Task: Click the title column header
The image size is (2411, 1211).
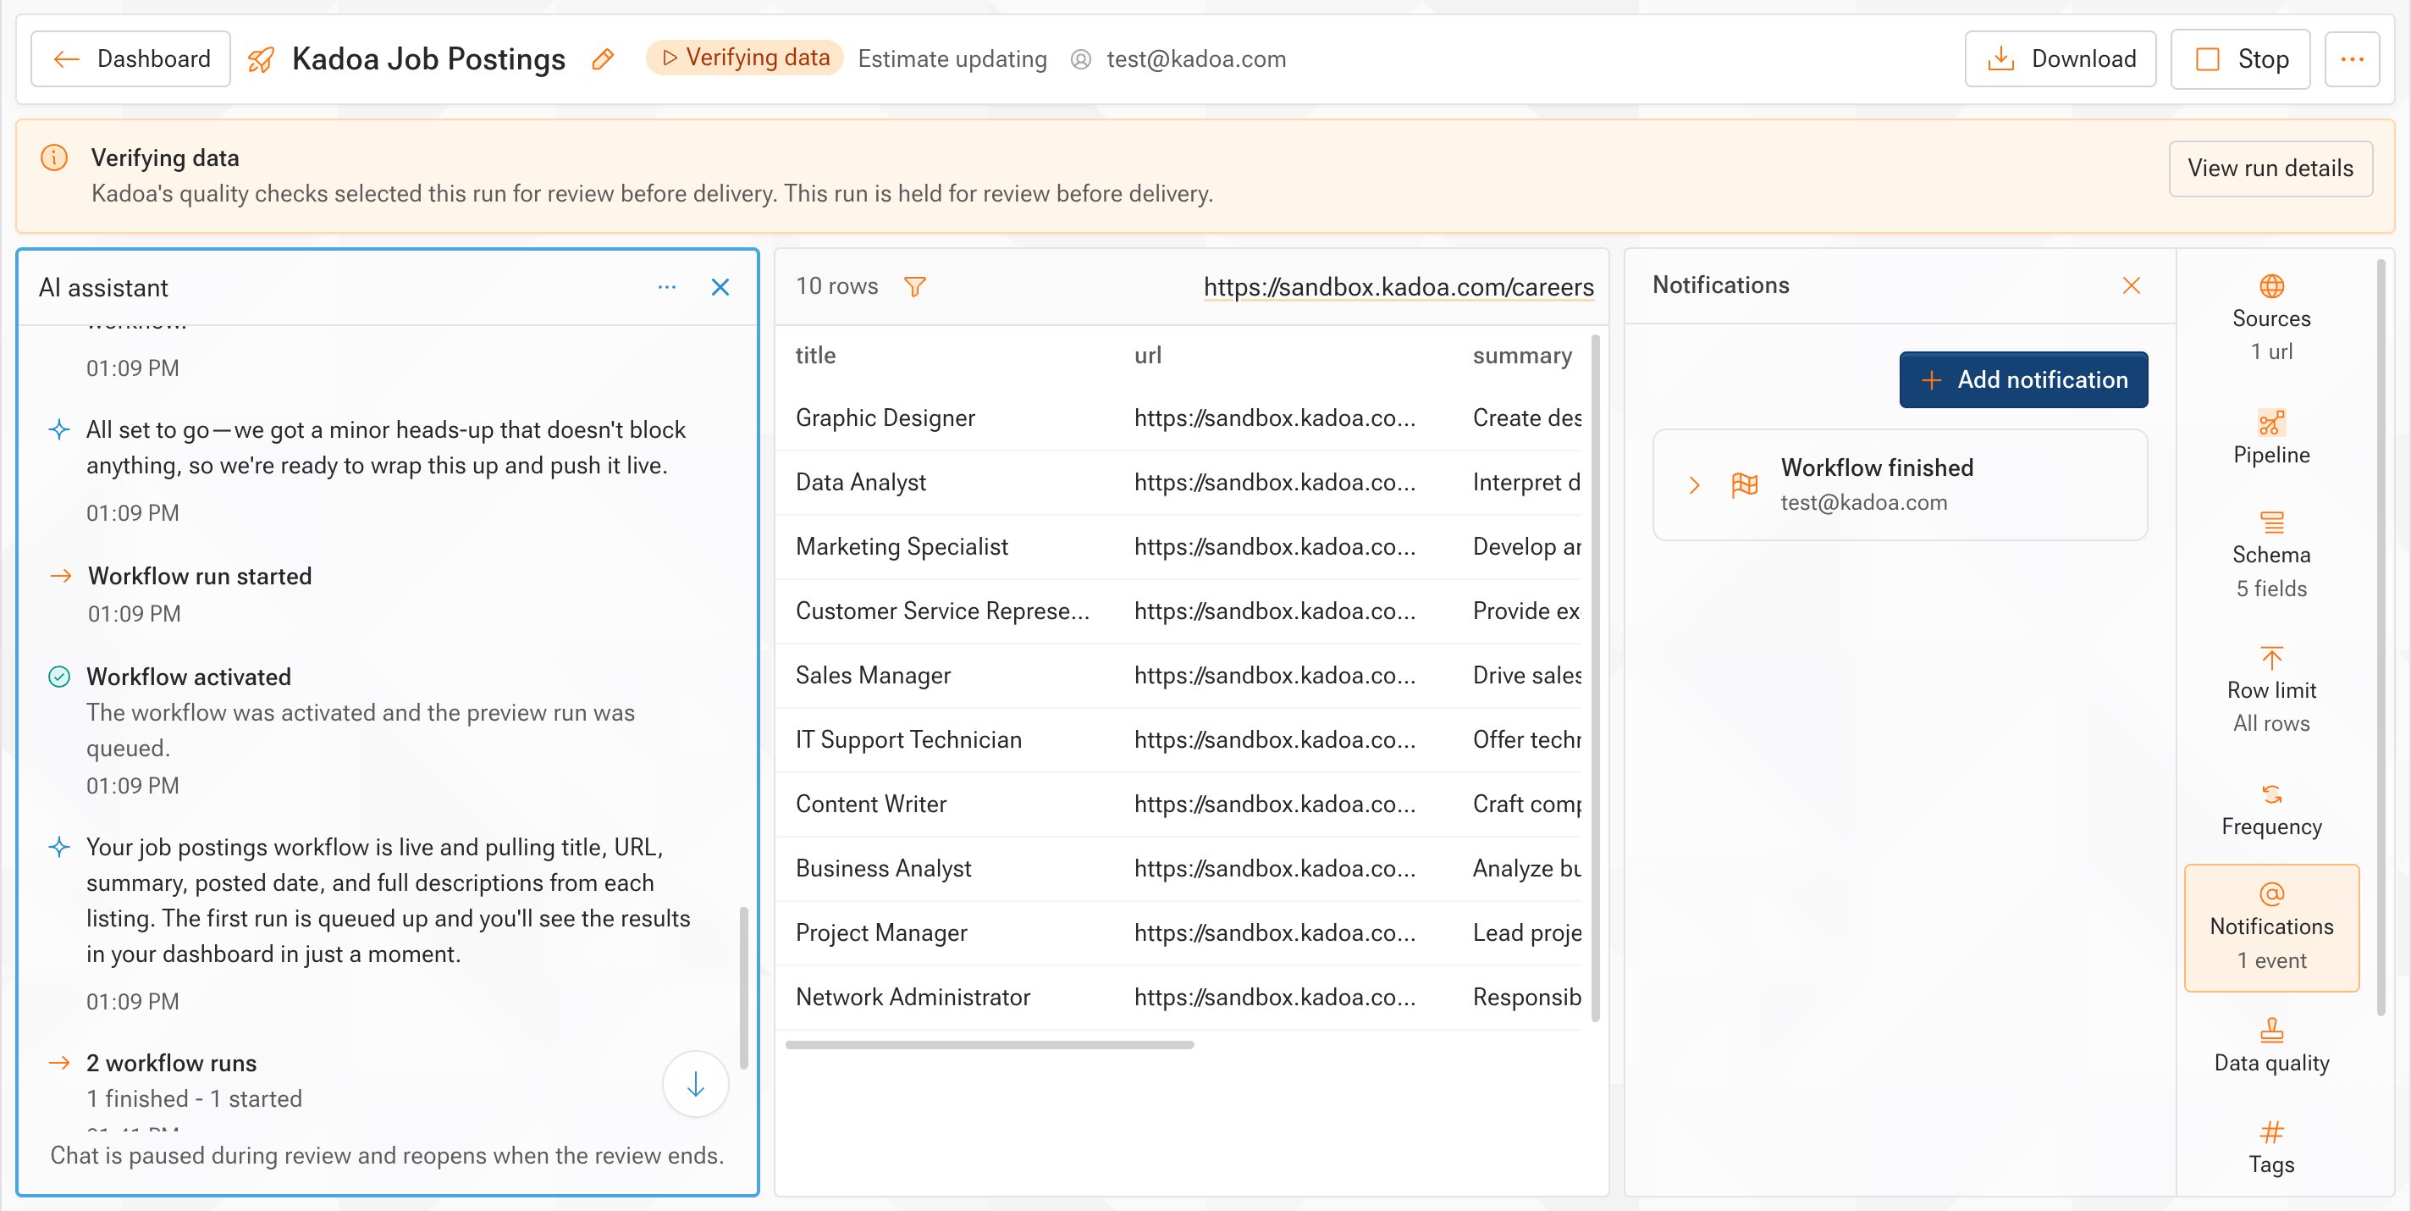Action: [x=815, y=355]
